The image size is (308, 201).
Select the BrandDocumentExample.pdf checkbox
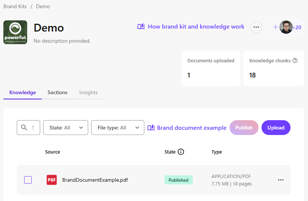[x=28, y=180]
